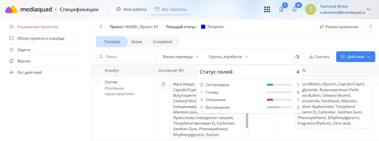Click the grey Без решения progress bar
Image resolution: width=379 pixels, height=141 pixels.
(x=279, y=107)
